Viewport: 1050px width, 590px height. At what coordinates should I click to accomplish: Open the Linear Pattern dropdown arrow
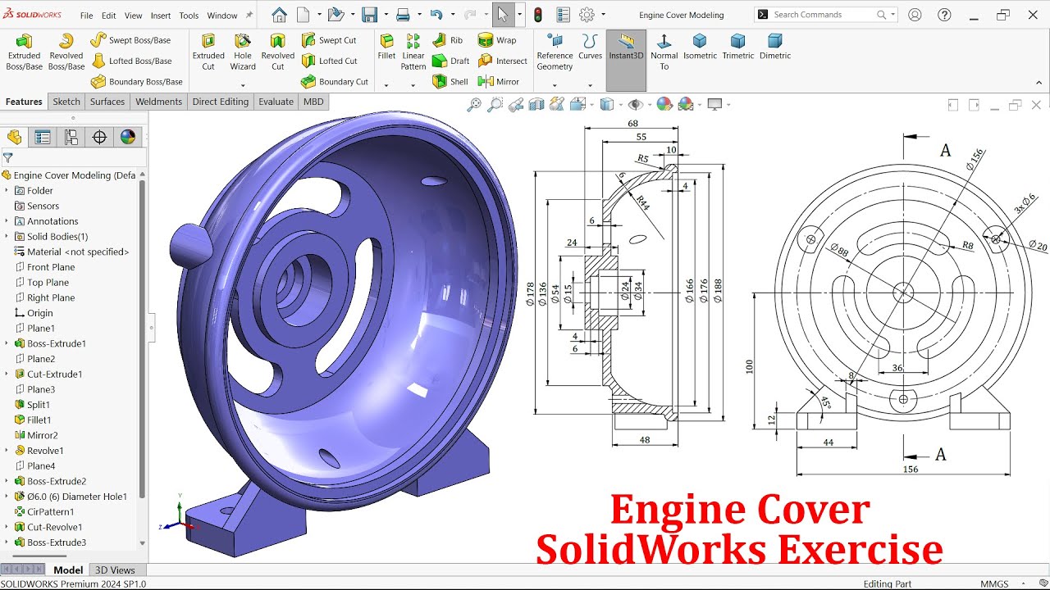click(413, 85)
